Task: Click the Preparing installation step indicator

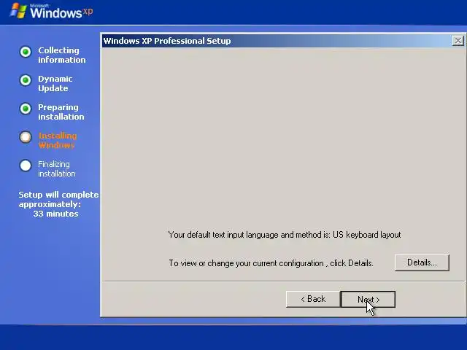Action: (26, 109)
